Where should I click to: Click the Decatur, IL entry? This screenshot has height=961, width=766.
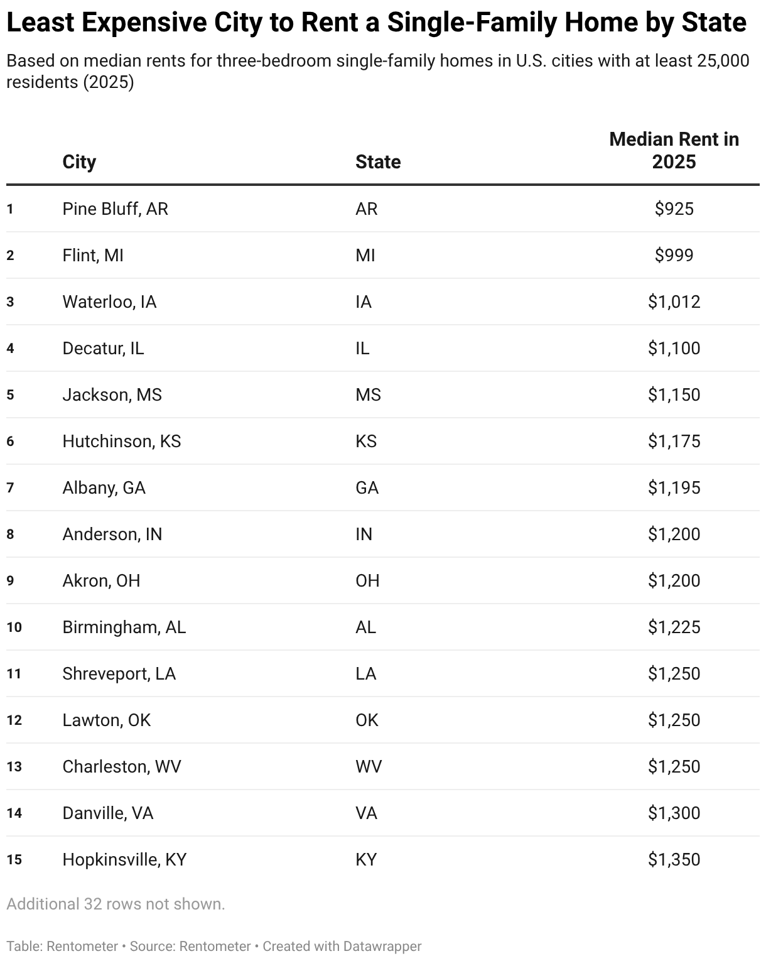pyautogui.click(x=103, y=348)
